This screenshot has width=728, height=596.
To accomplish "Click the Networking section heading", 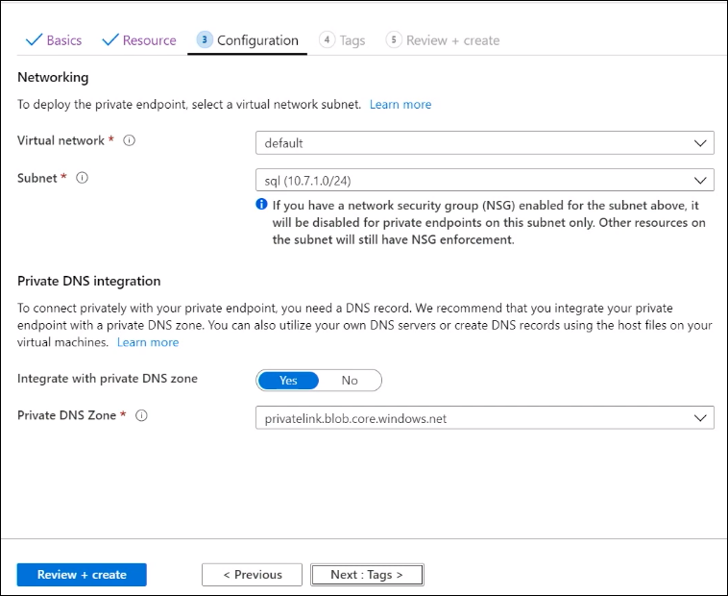I will [x=53, y=77].
